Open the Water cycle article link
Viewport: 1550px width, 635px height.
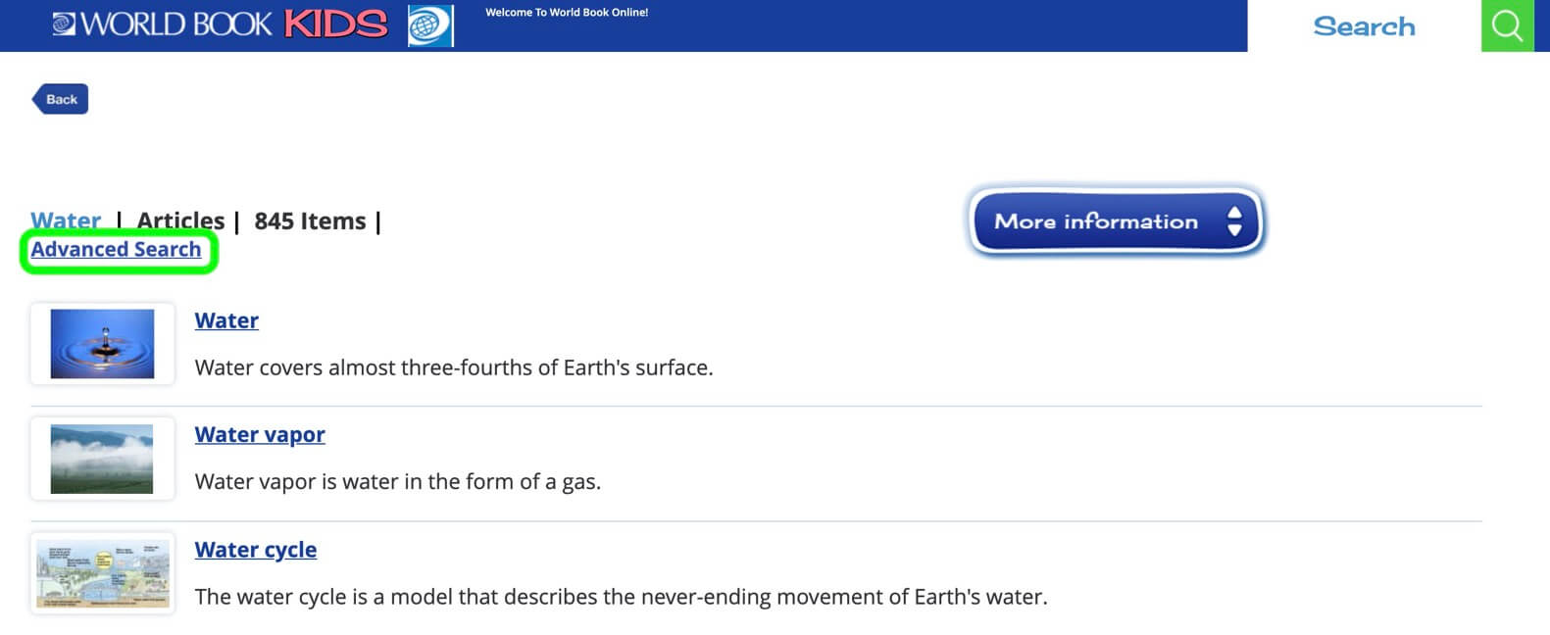[x=255, y=550]
